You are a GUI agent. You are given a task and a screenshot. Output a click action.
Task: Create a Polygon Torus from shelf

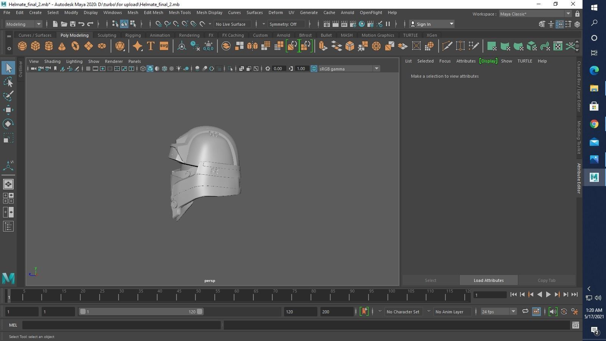pos(75,46)
